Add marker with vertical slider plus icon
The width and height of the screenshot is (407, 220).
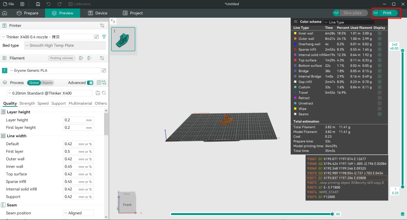403,50
